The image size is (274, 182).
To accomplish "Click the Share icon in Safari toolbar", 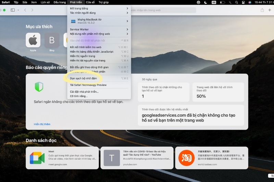I will pos(262,10).
